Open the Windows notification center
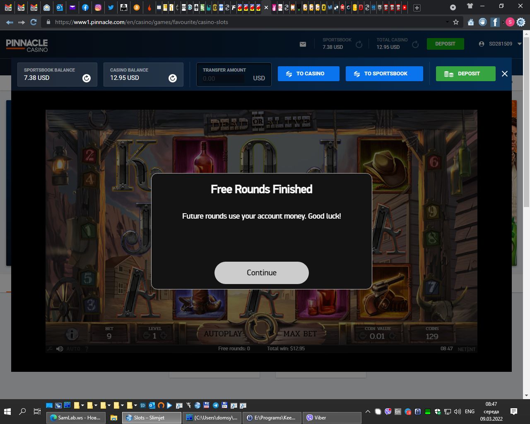530x424 pixels. pyautogui.click(x=514, y=412)
